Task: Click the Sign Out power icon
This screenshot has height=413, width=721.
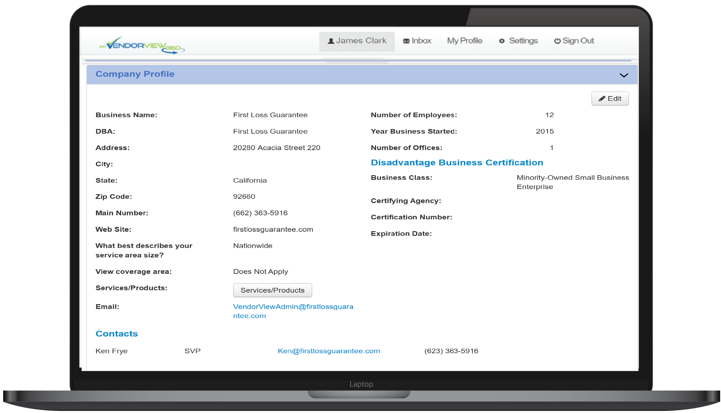Action: [557, 41]
